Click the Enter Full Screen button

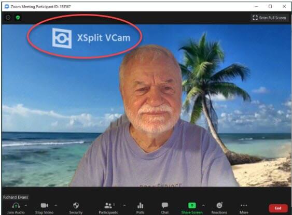(269, 18)
